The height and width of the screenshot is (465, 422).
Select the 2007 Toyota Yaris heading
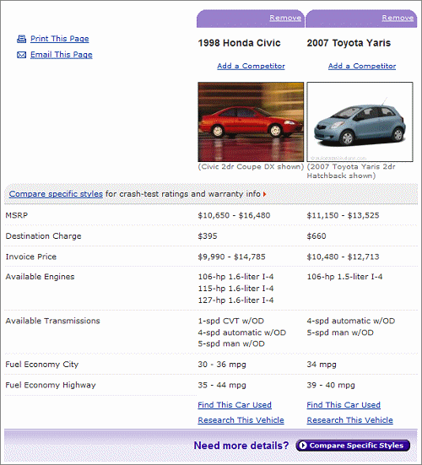[349, 43]
